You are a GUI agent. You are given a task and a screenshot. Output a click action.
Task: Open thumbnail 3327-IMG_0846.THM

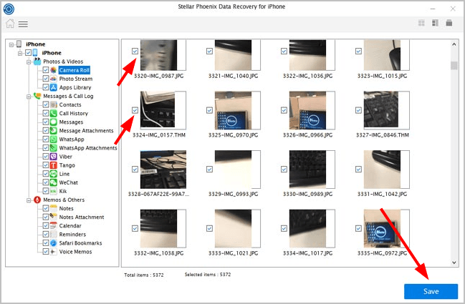coord(386,110)
